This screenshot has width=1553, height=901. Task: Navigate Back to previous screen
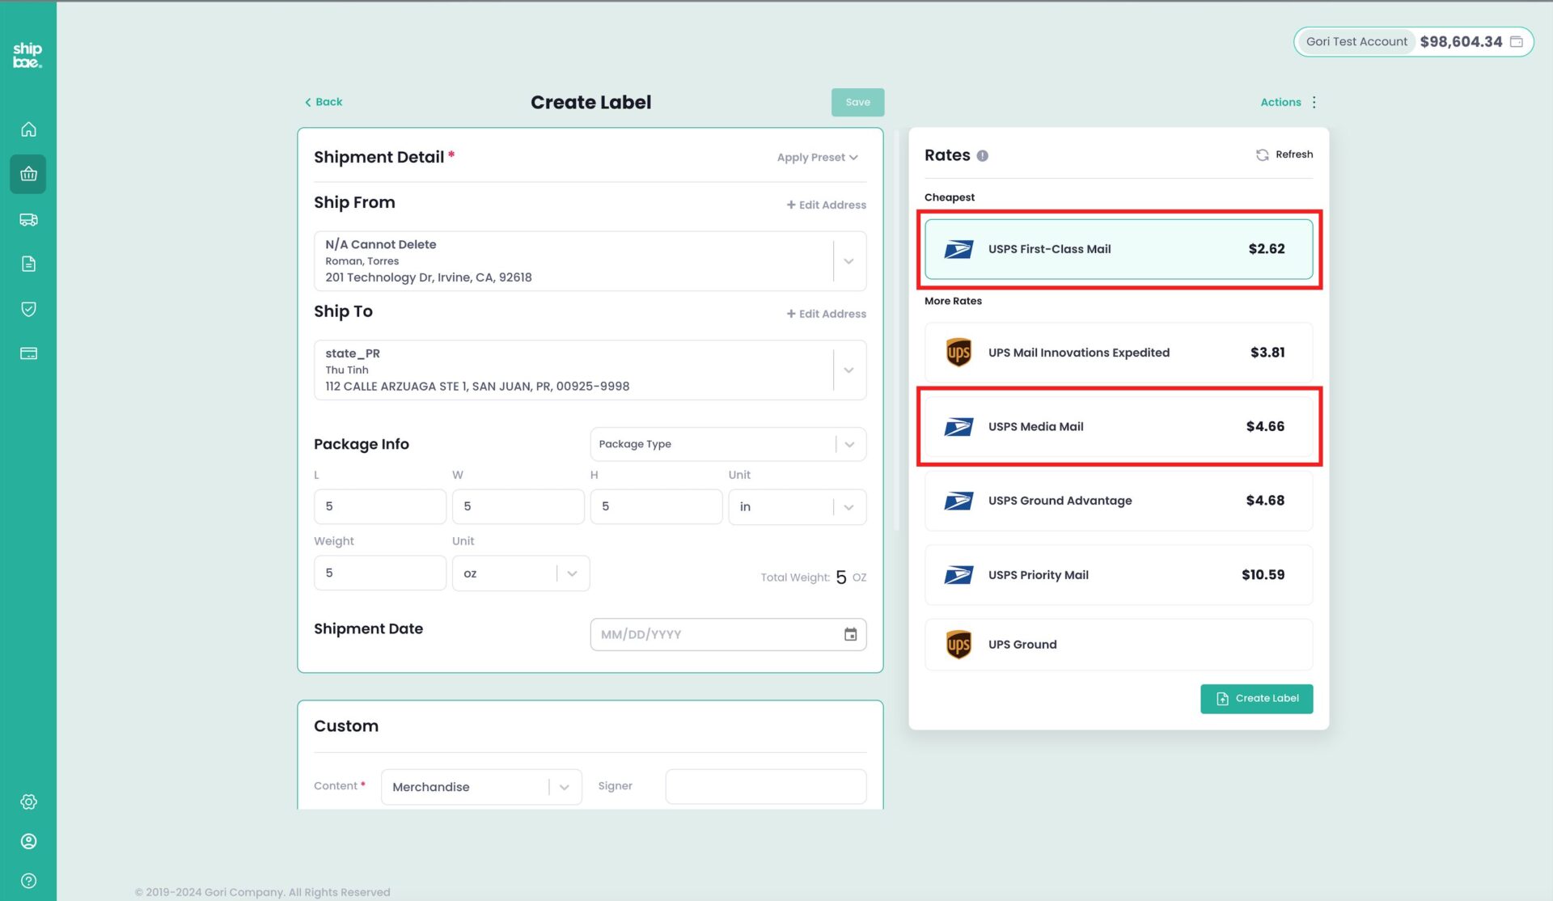(x=322, y=102)
